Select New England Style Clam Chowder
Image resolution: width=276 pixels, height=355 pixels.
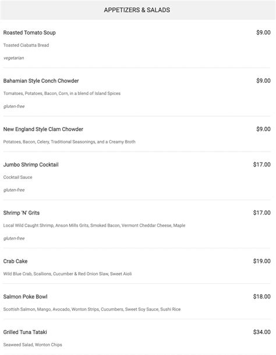(43, 129)
